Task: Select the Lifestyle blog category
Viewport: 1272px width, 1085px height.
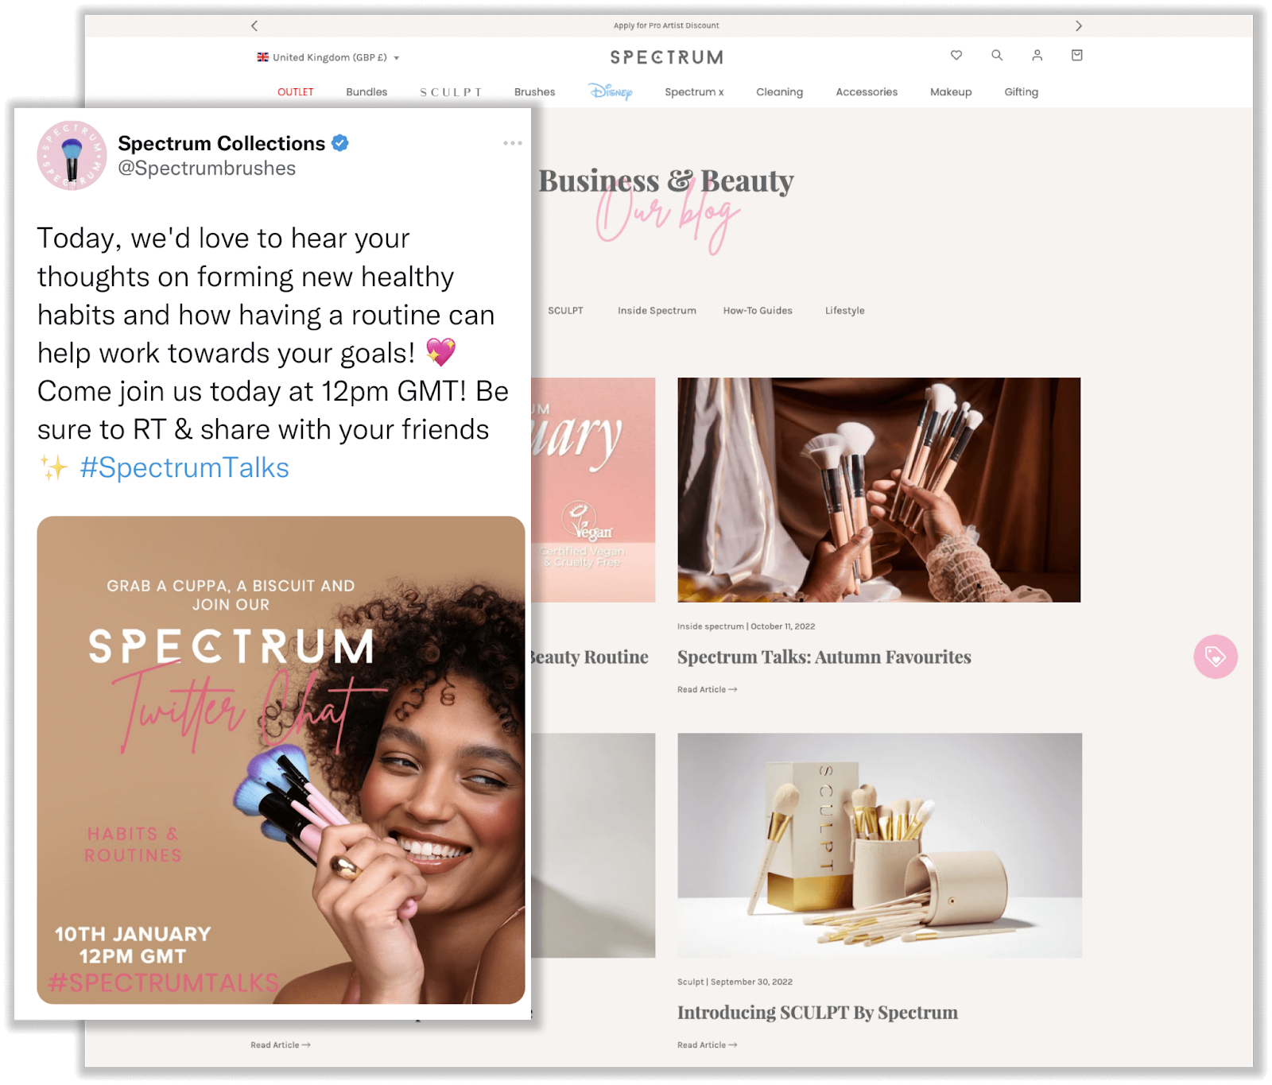Action: [844, 311]
